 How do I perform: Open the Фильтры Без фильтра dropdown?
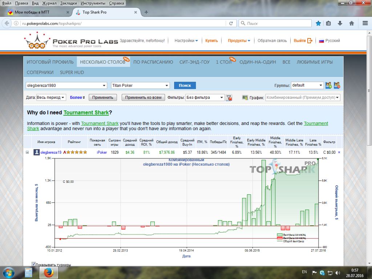coord(205,97)
